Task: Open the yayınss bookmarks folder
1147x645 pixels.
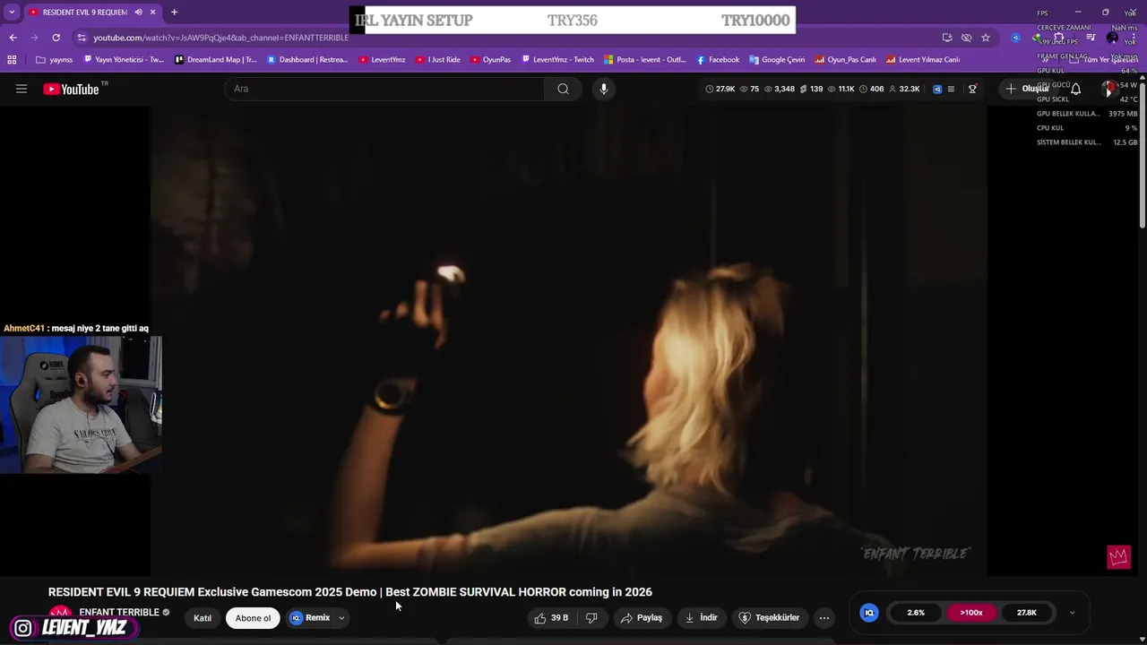Action: click(x=55, y=60)
